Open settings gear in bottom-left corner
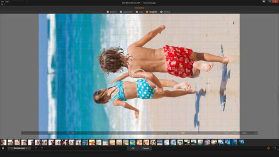The image size is (279, 157). coord(3,148)
